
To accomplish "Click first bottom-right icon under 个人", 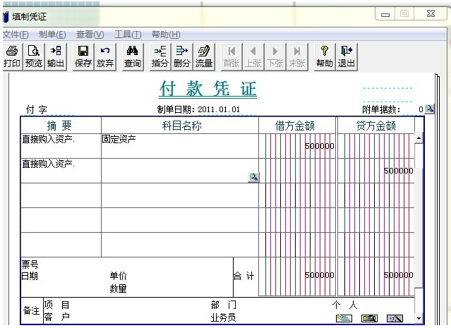I will click(x=344, y=318).
